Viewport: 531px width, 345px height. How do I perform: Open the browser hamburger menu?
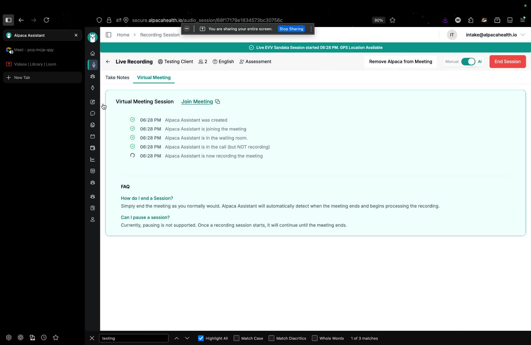point(523,20)
